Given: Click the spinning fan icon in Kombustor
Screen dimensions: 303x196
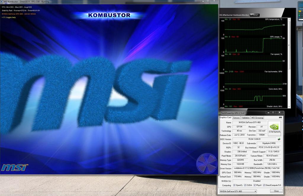Looking at the screenshot, I should (207, 163).
